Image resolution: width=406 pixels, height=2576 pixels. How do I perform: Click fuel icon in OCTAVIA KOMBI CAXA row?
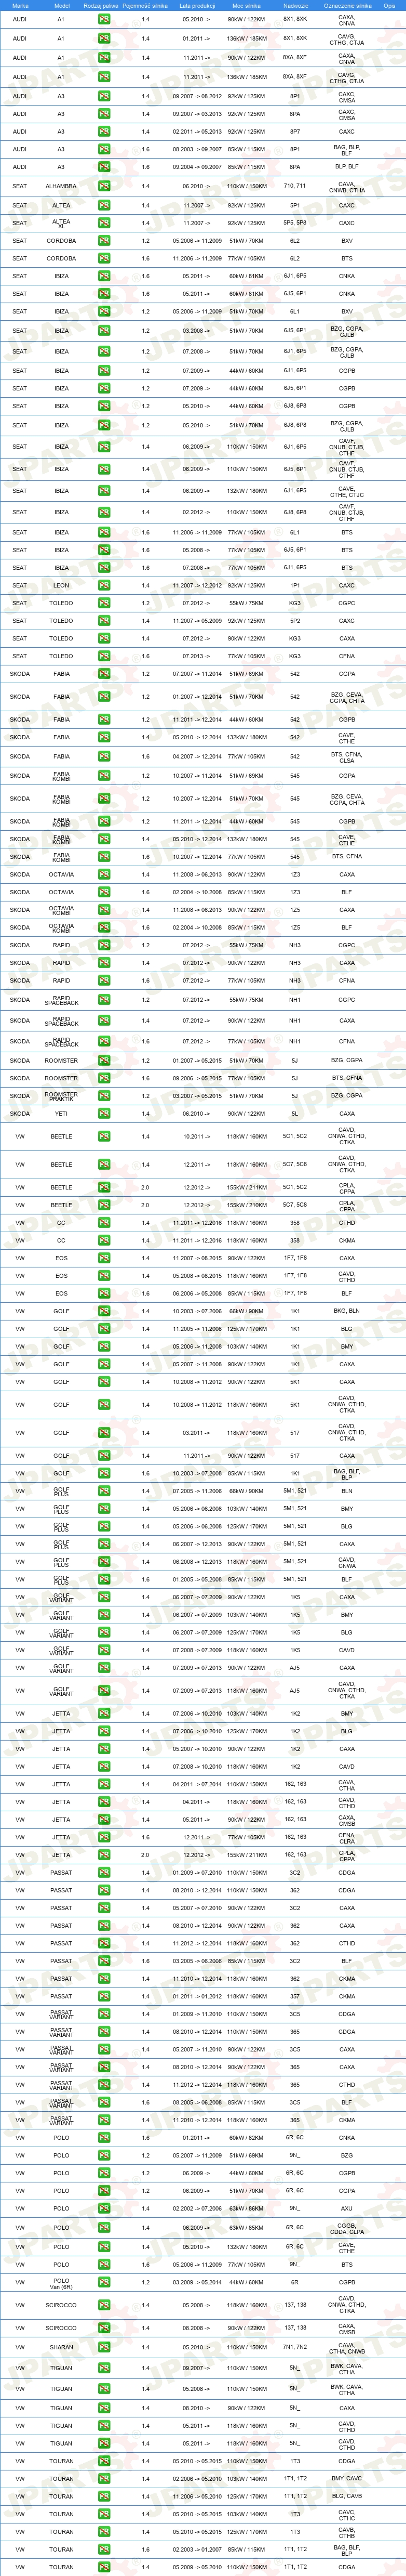click(104, 910)
